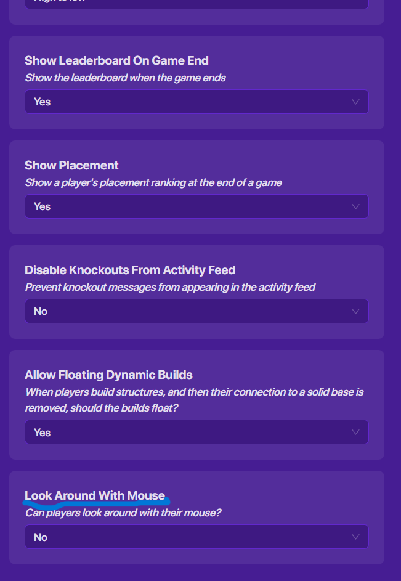
Task: Click chevron arrow in Disable Knockouts dropdown
Action: click(355, 311)
